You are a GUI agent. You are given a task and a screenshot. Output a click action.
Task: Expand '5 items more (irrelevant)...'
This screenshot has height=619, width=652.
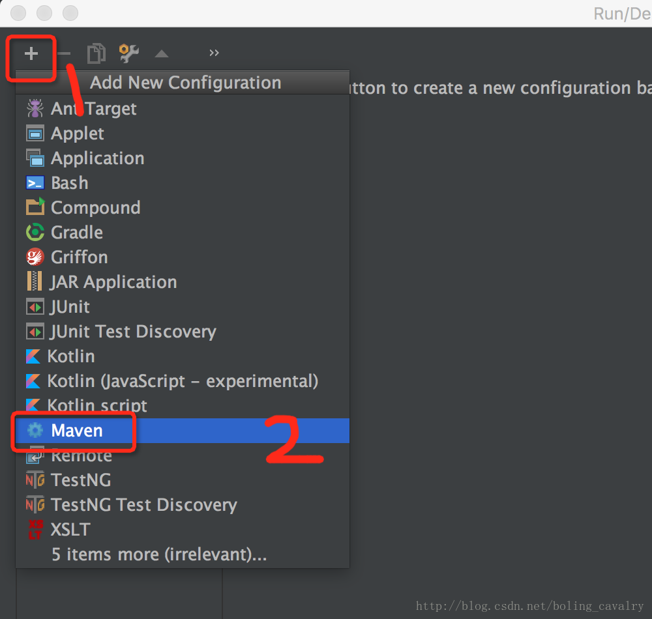(x=183, y=554)
